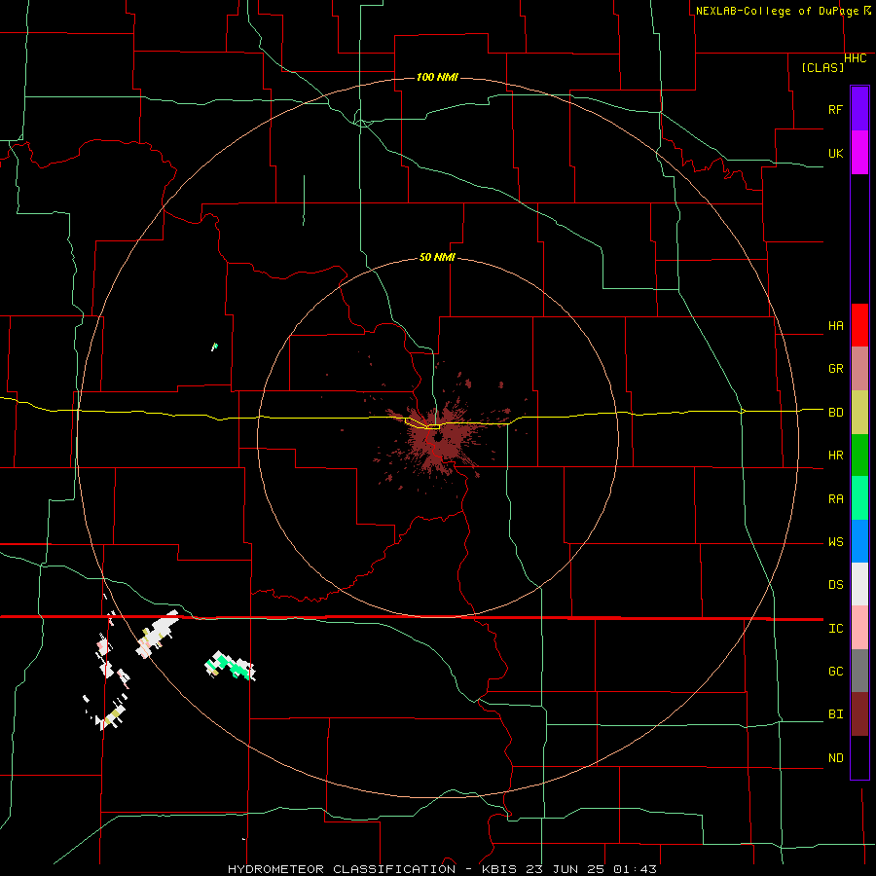Click the black ND legend swatch

pos(859,757)
